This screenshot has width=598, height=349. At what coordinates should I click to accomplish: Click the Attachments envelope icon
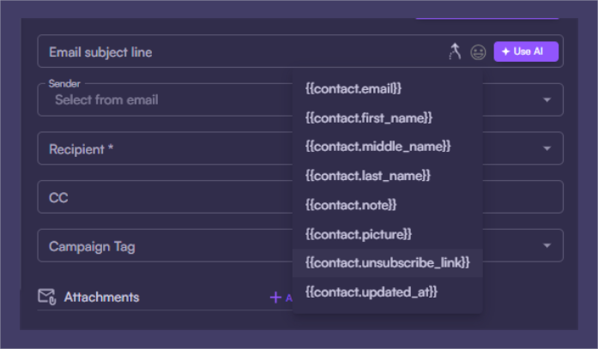tap(46, 297)
